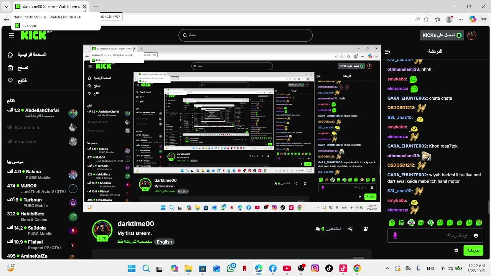Open the user profile avatar menu
This screenshot has width=491, height=276.
coord(472,35)
